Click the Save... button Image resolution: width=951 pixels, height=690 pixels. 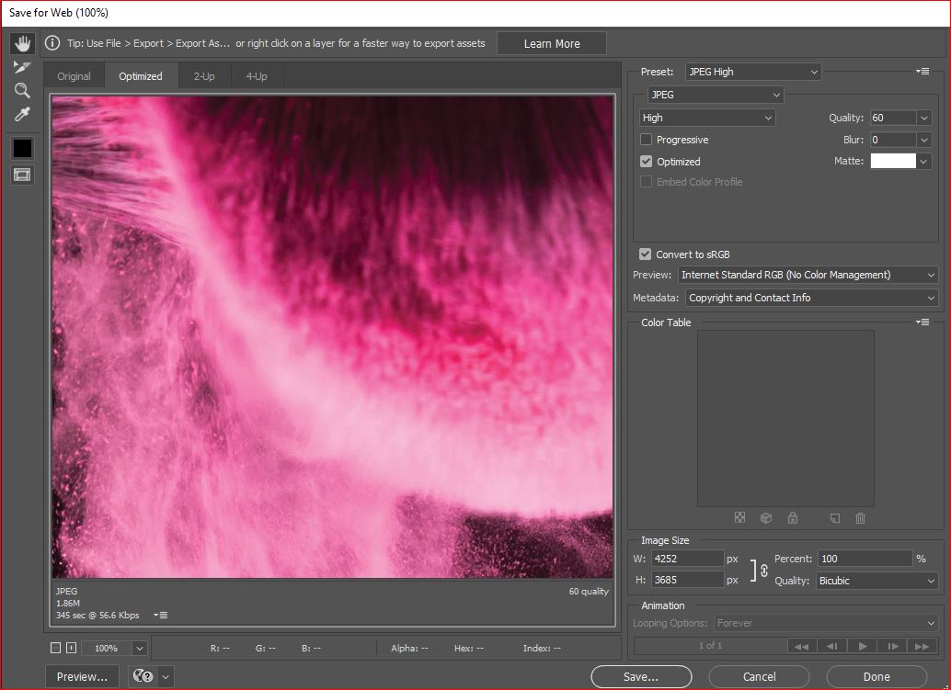click(640, 677)
